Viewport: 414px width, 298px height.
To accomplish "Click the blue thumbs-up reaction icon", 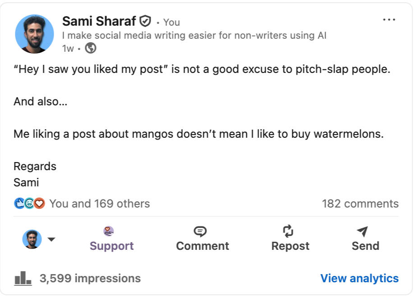I will click(19, 203).
